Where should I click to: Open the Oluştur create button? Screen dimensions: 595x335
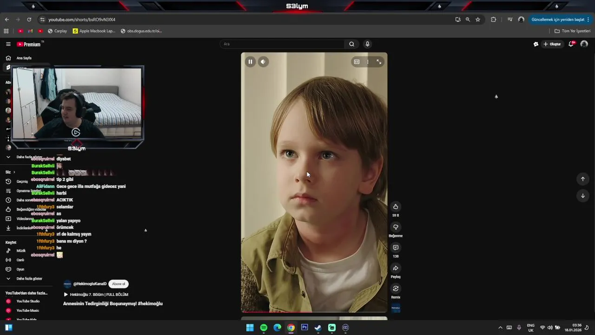point(552,44)
